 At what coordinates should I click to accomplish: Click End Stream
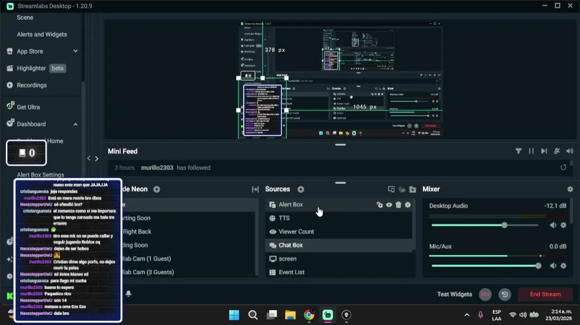point(545,294)
